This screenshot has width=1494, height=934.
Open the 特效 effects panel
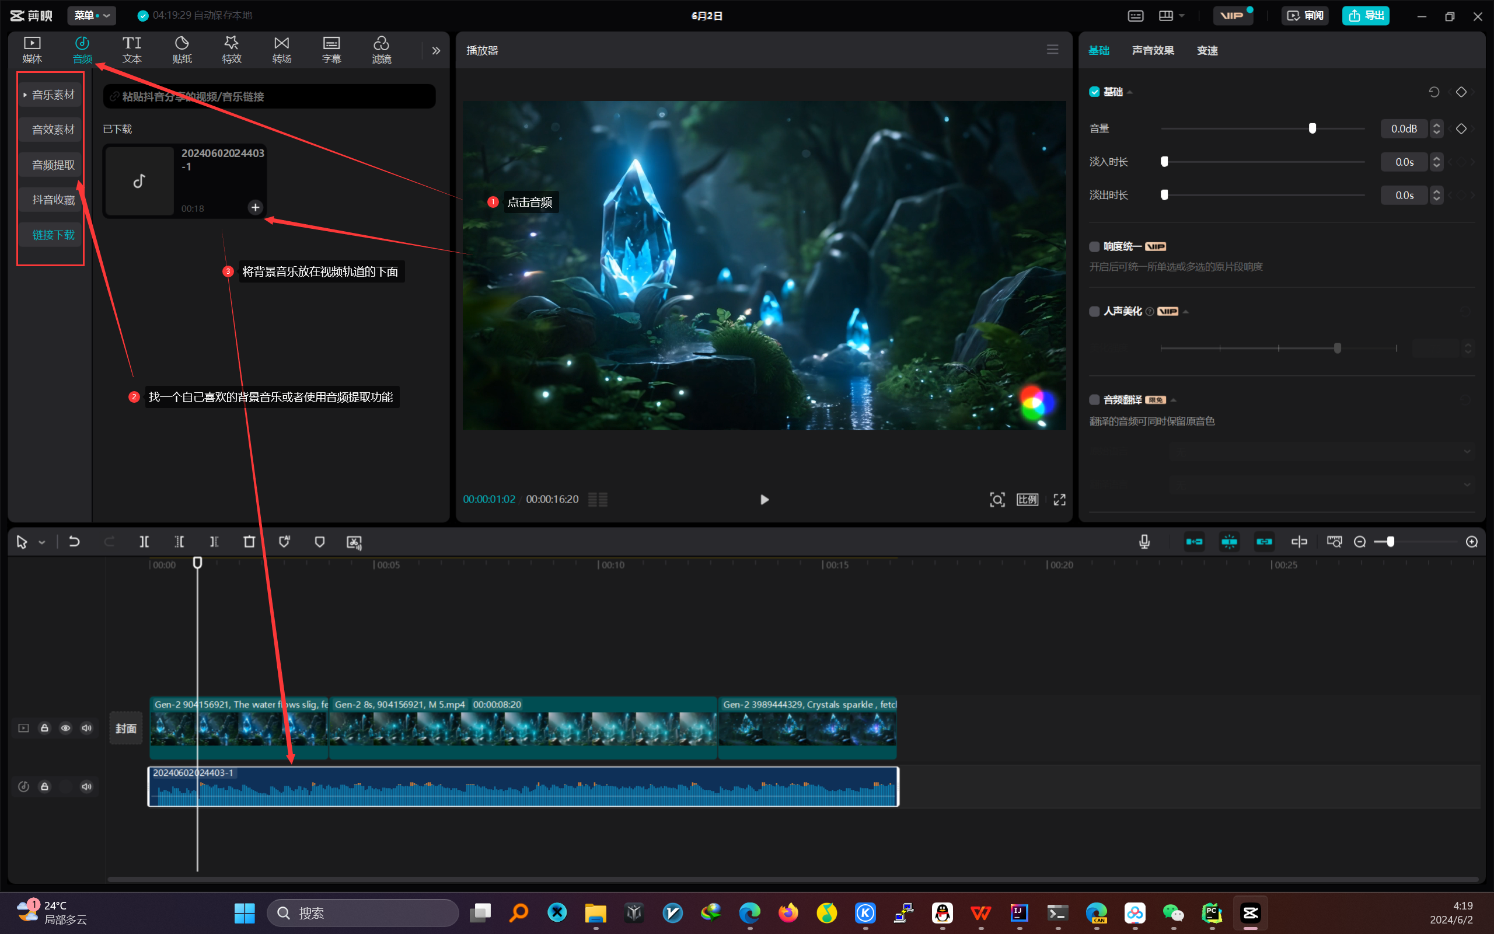(x=232, y=50)
